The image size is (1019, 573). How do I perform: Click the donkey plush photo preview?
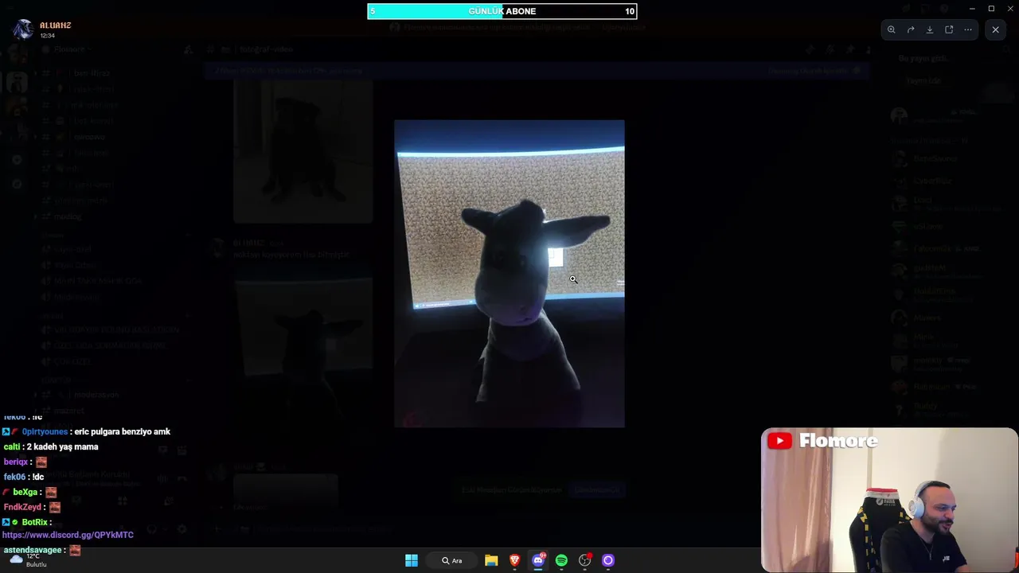pyautogui.click(x=509, y=274)
